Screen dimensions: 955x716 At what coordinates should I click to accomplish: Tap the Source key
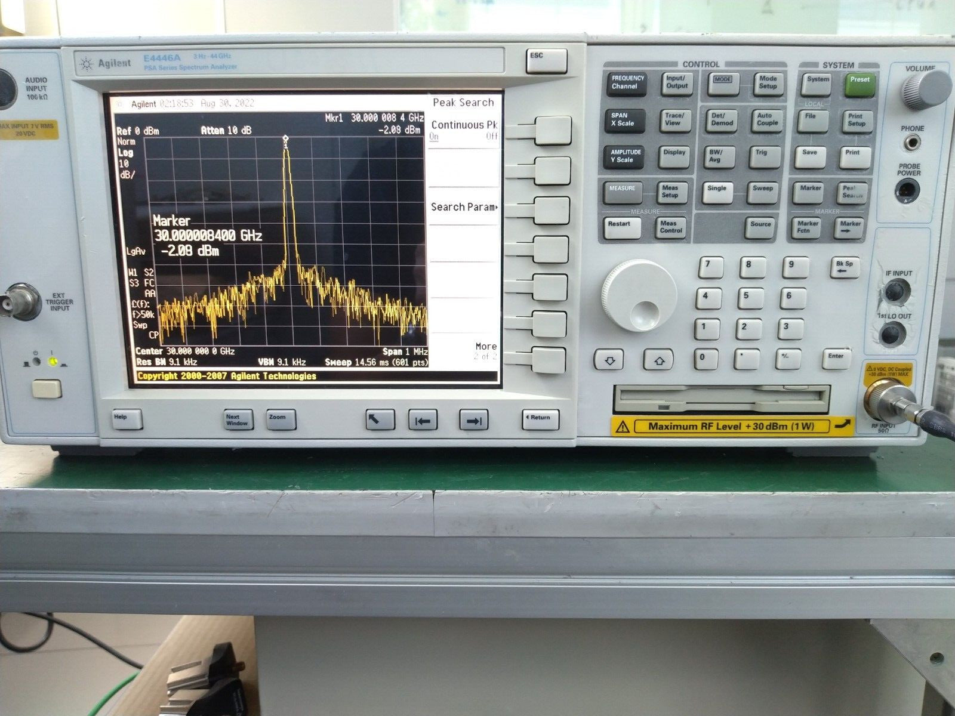coord(761,229)
